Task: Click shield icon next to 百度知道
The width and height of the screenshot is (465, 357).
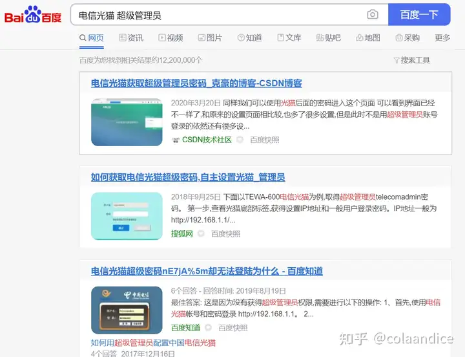Action: [x=209, y=328]
